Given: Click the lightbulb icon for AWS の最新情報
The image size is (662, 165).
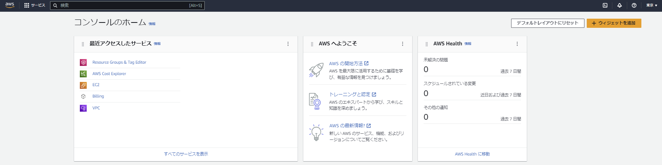Looking at the screenshot, I should point(316,132).
